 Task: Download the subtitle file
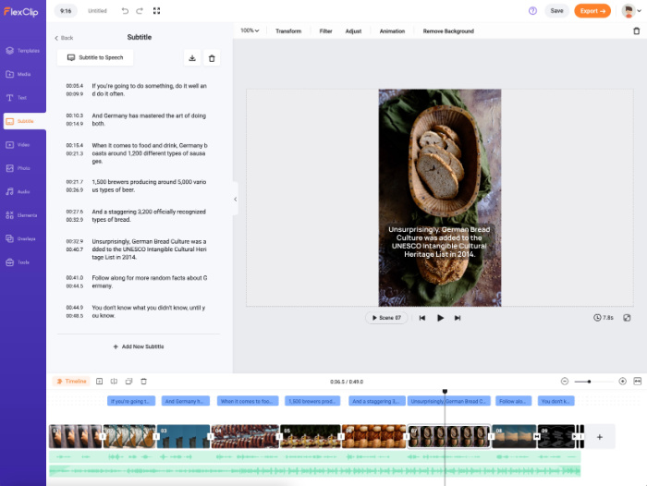(192, 58)
